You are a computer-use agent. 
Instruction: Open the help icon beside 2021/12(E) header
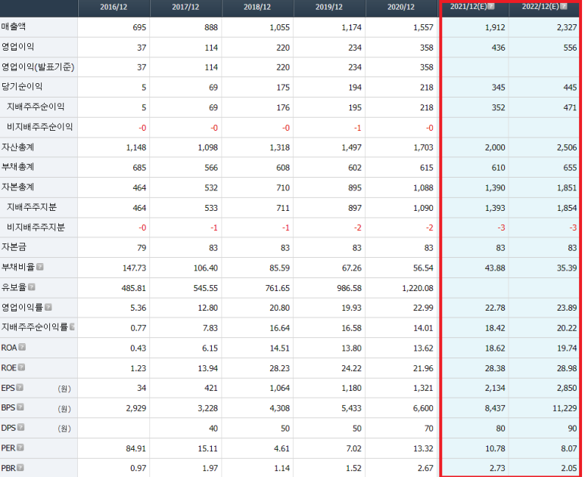[x=491, y=6]
